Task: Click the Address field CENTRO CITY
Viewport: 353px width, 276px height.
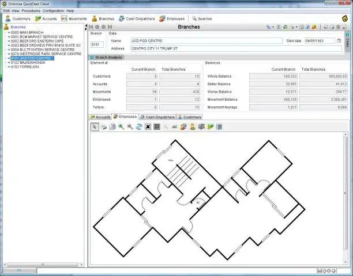Action: click(x=236, y=48)
